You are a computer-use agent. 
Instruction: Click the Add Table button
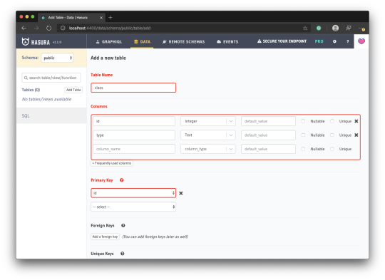(73, 90)
